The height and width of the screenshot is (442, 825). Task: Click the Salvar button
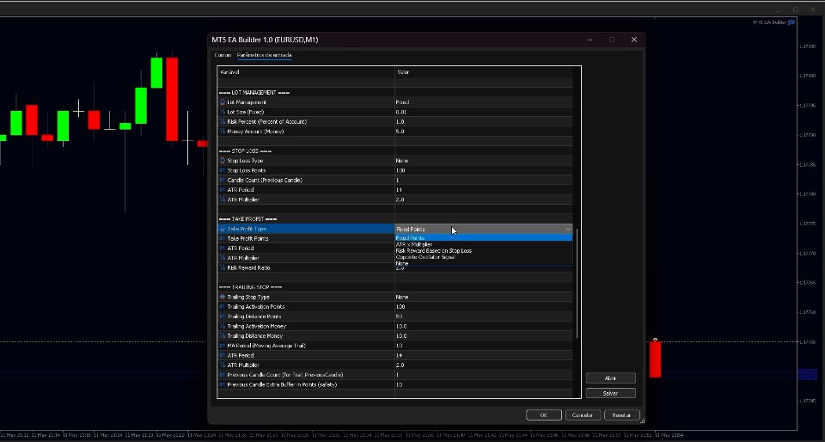pyautogui.click(x=610, y=393)
